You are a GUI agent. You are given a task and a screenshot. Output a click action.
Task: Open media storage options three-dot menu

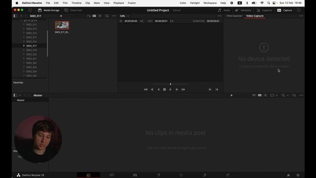(x=114, y=16)
